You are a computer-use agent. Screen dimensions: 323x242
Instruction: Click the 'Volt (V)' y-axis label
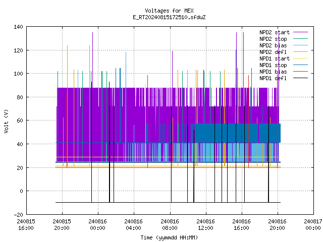tap(7, 121)
